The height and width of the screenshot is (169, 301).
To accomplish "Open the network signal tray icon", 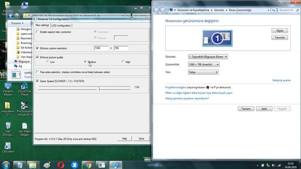I will click(279, 165).
